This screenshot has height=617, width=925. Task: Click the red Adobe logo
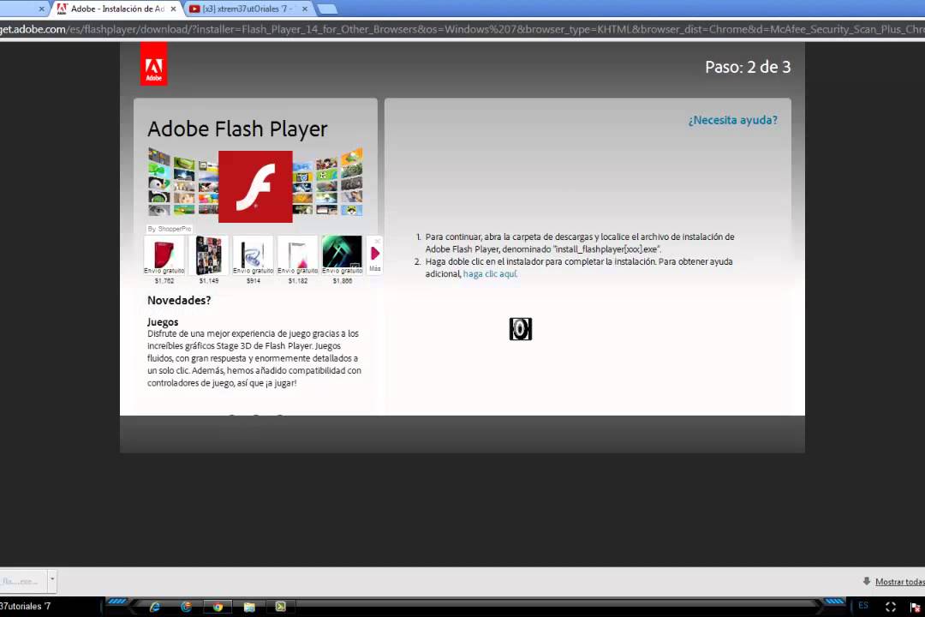tap(153, 63)
